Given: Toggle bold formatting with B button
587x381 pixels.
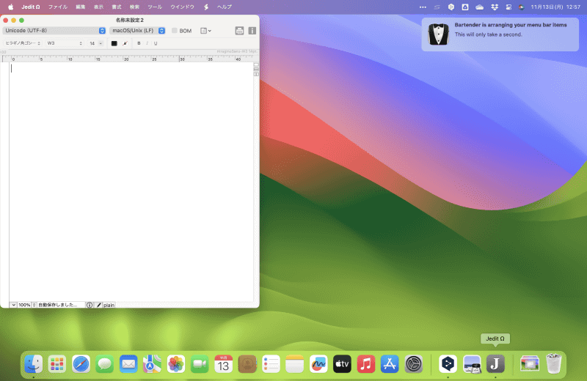Looking at the screenshot, I should 139,43.
